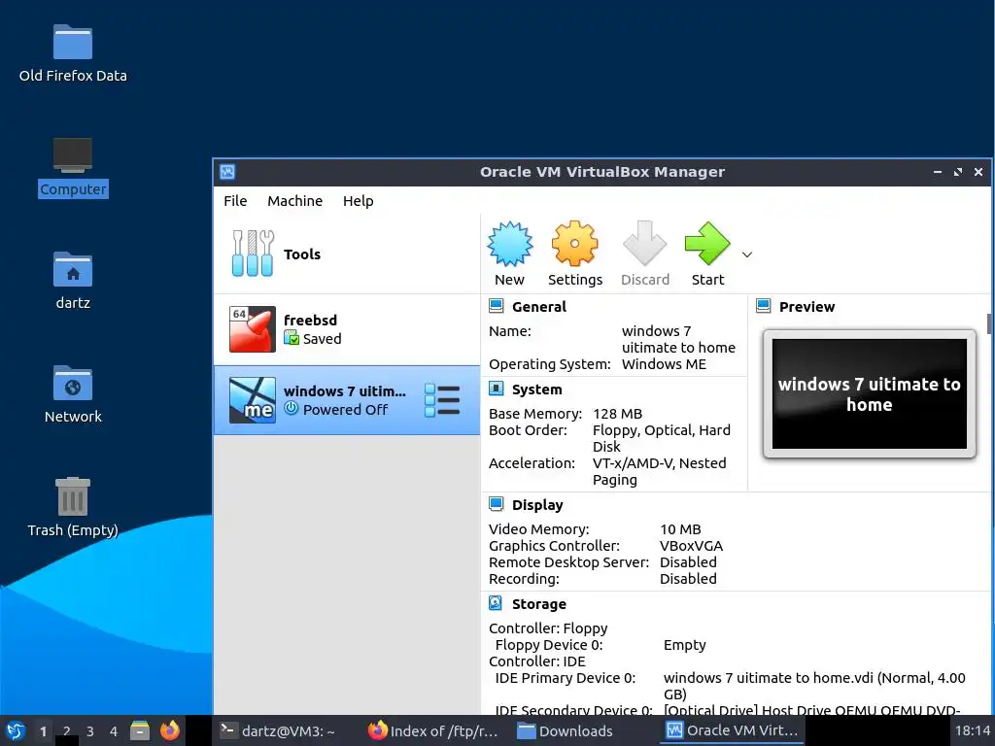Open the Help menu

click(x=359, y=201)
